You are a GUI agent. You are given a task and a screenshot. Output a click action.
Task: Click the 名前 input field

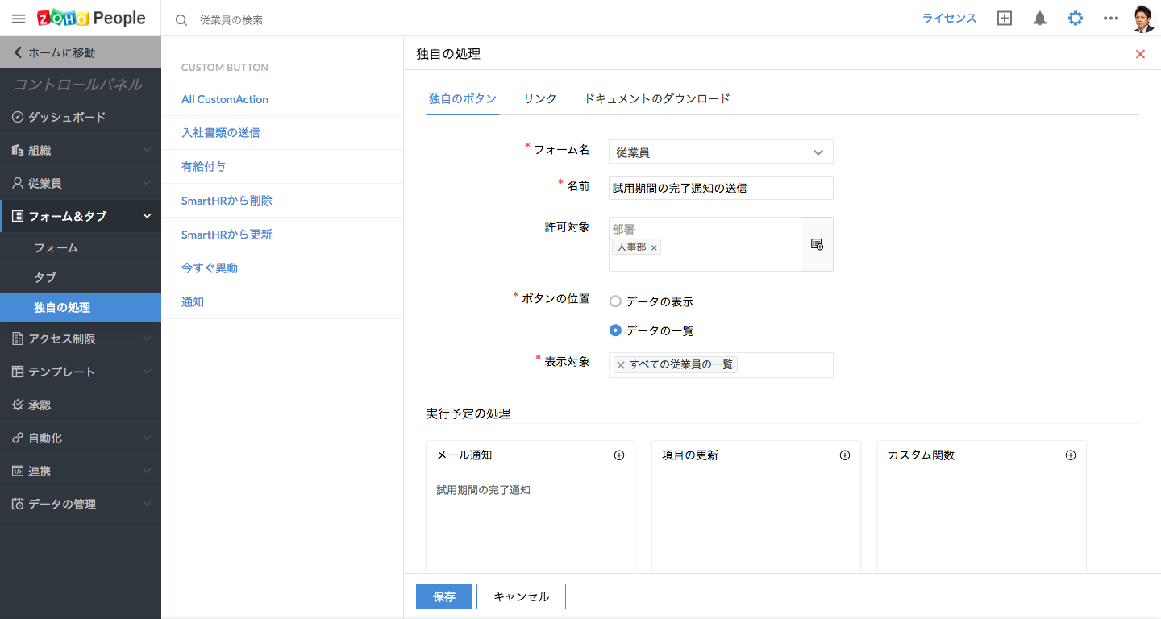pyautogui.click(x=721, y=188)
